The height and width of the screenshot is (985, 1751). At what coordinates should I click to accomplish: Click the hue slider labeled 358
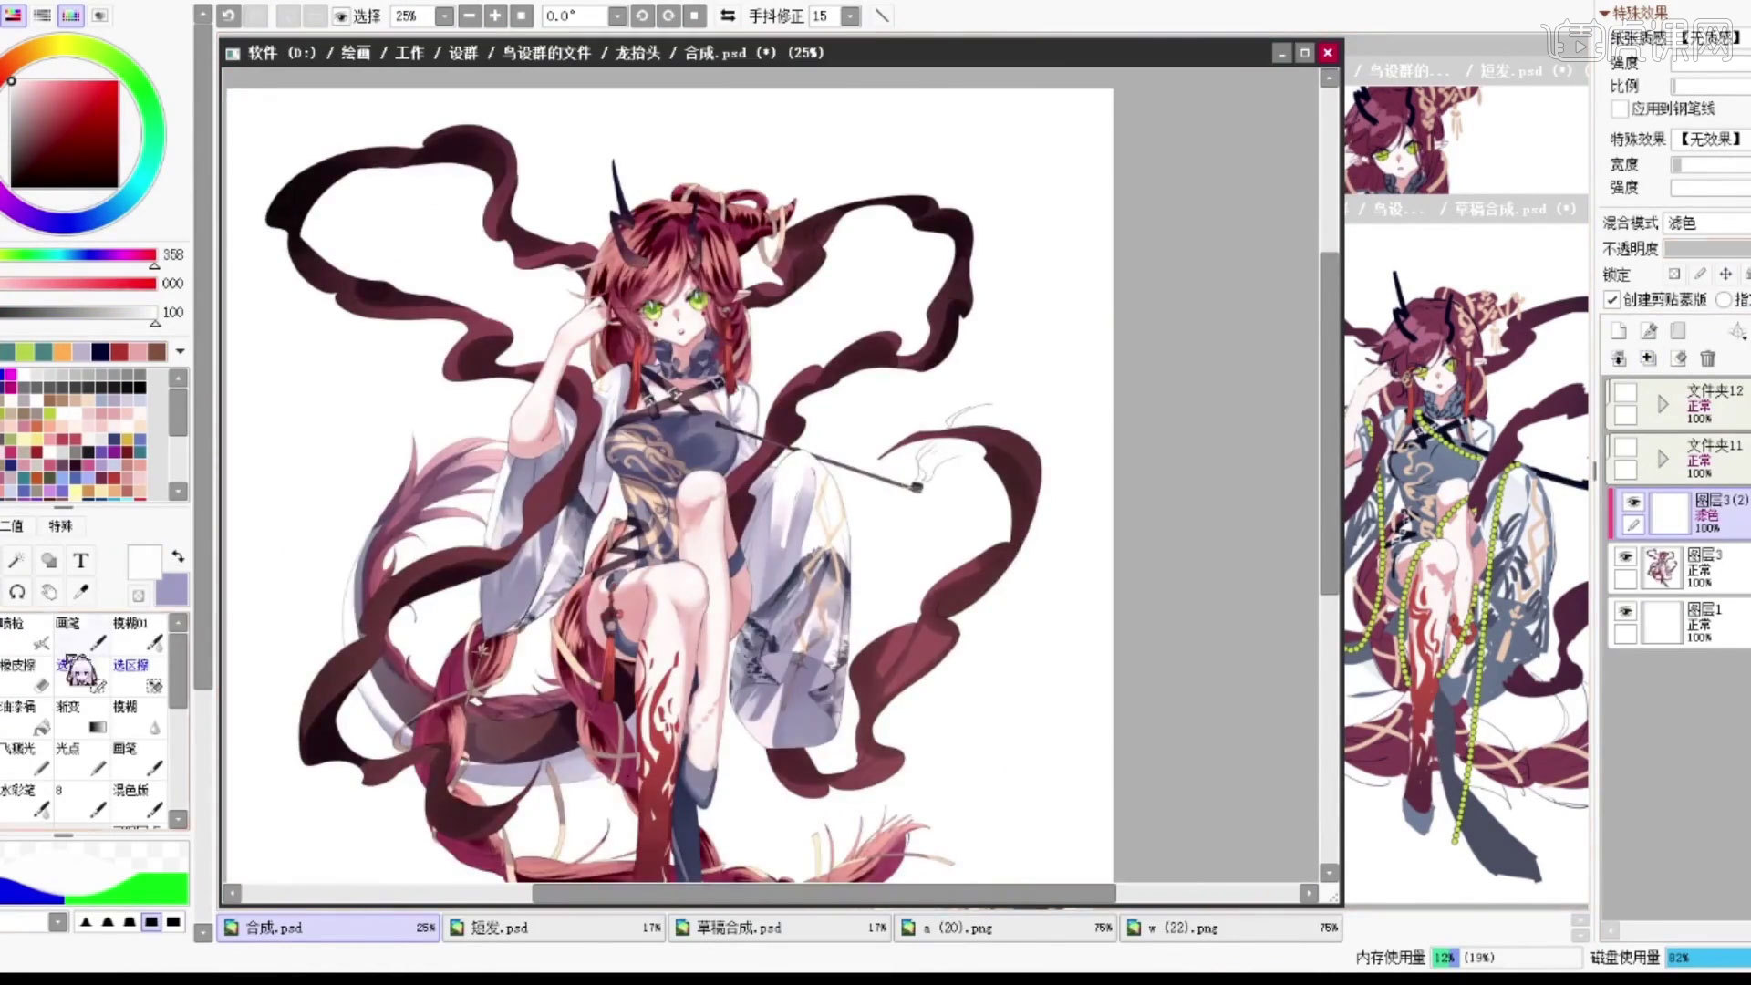[x=78, y=255]
